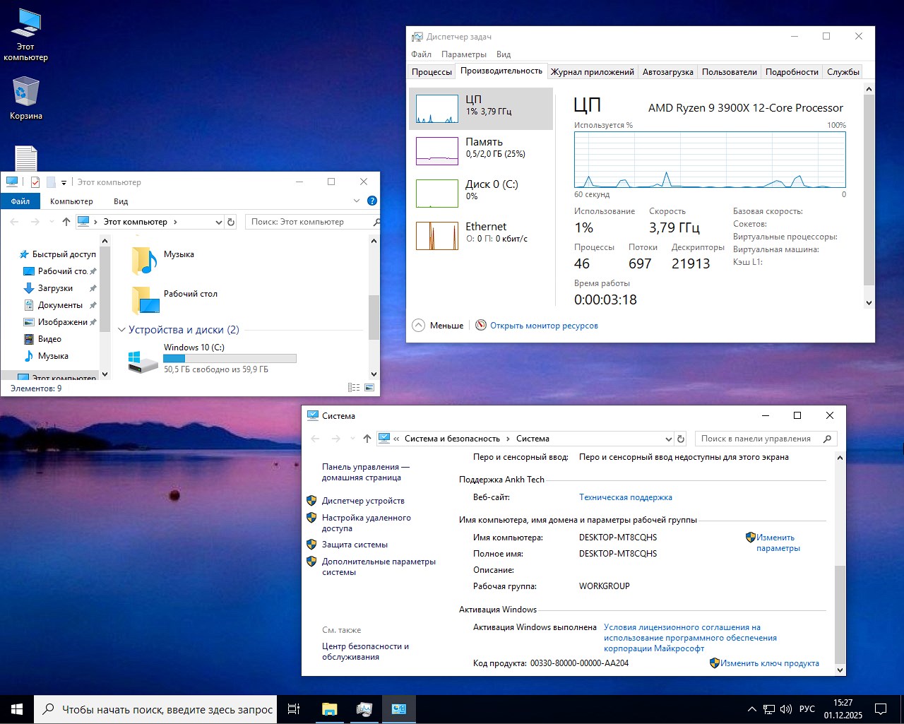Open the Техническая поддержка link
This screenshot has height=724, width=904.
(625, 497)
